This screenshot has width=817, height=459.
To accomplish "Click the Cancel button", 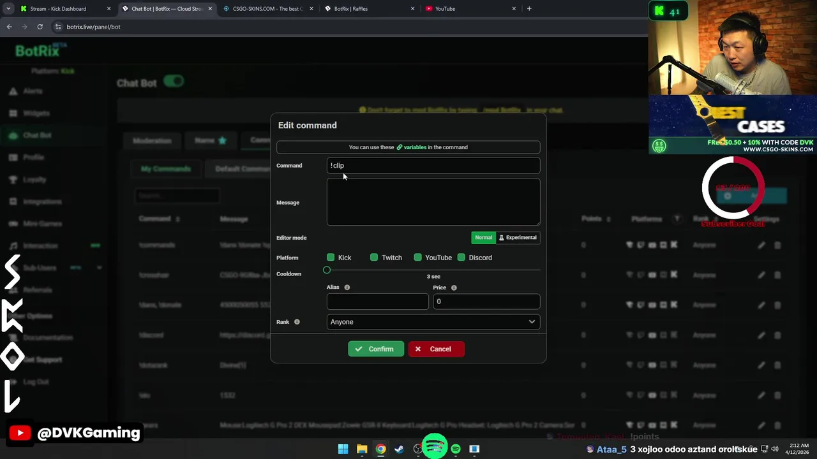I will [436, 349].
